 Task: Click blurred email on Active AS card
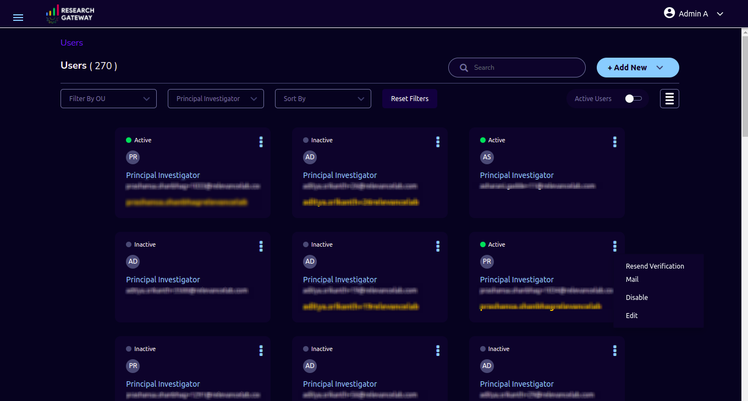click(x=538, y=186)
